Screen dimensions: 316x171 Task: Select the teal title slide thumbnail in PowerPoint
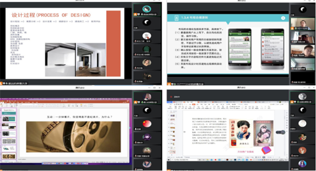coord(9,112)
